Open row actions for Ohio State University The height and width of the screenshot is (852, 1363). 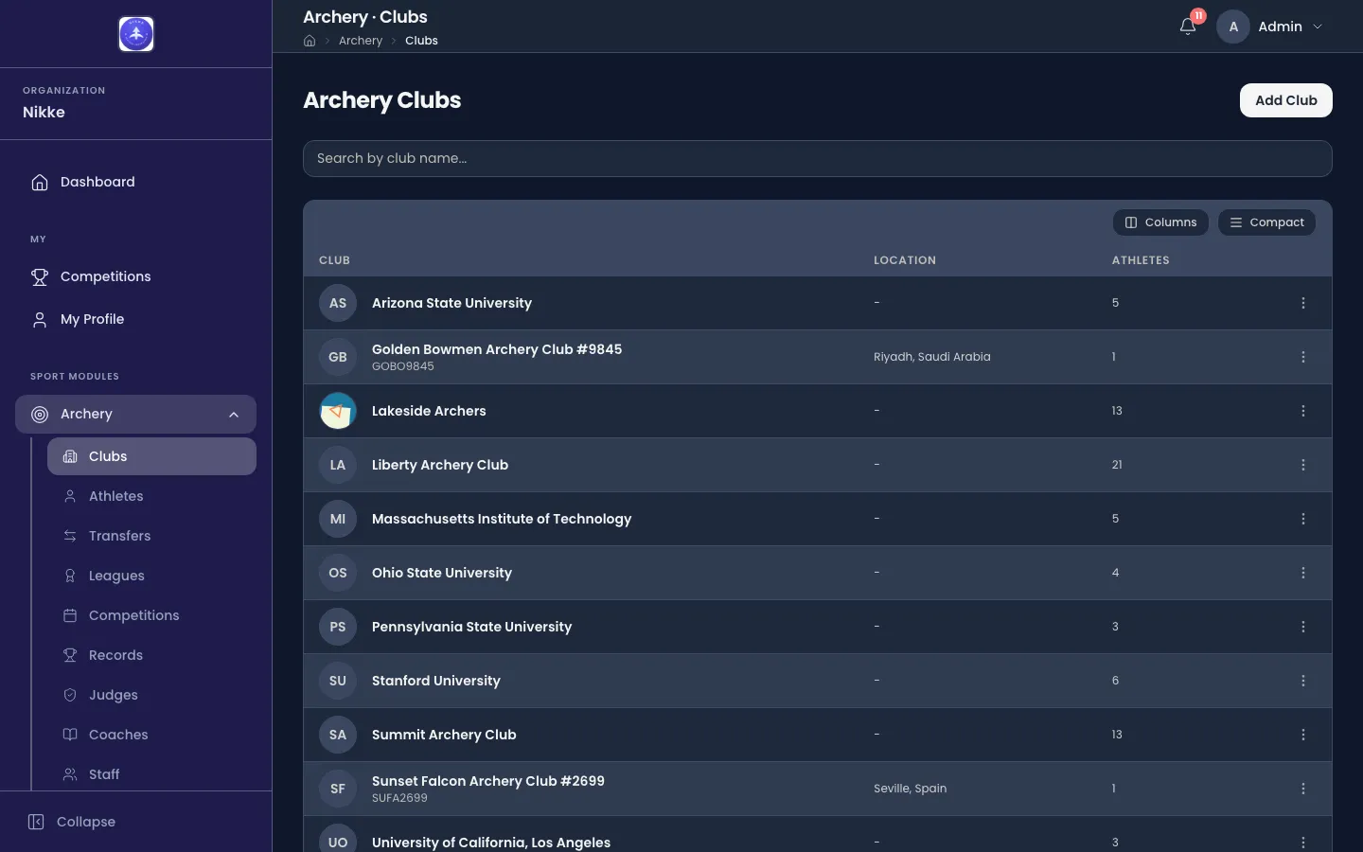(1303, 573)
